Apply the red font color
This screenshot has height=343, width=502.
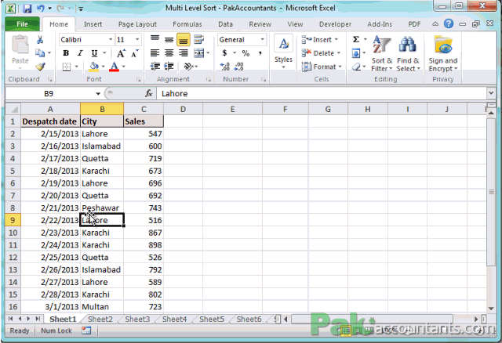pyautogui.click(x=115, y=67)
